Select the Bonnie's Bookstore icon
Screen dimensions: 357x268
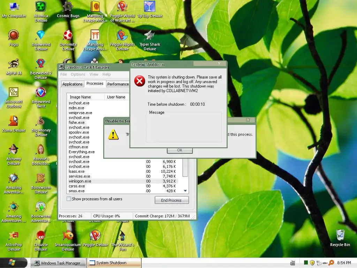(41, 155)
